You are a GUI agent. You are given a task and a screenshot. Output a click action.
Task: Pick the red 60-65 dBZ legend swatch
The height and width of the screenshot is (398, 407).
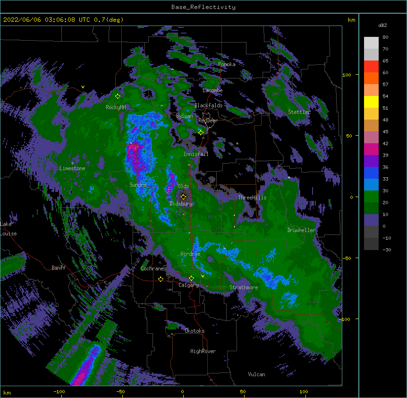coord(371,67)
